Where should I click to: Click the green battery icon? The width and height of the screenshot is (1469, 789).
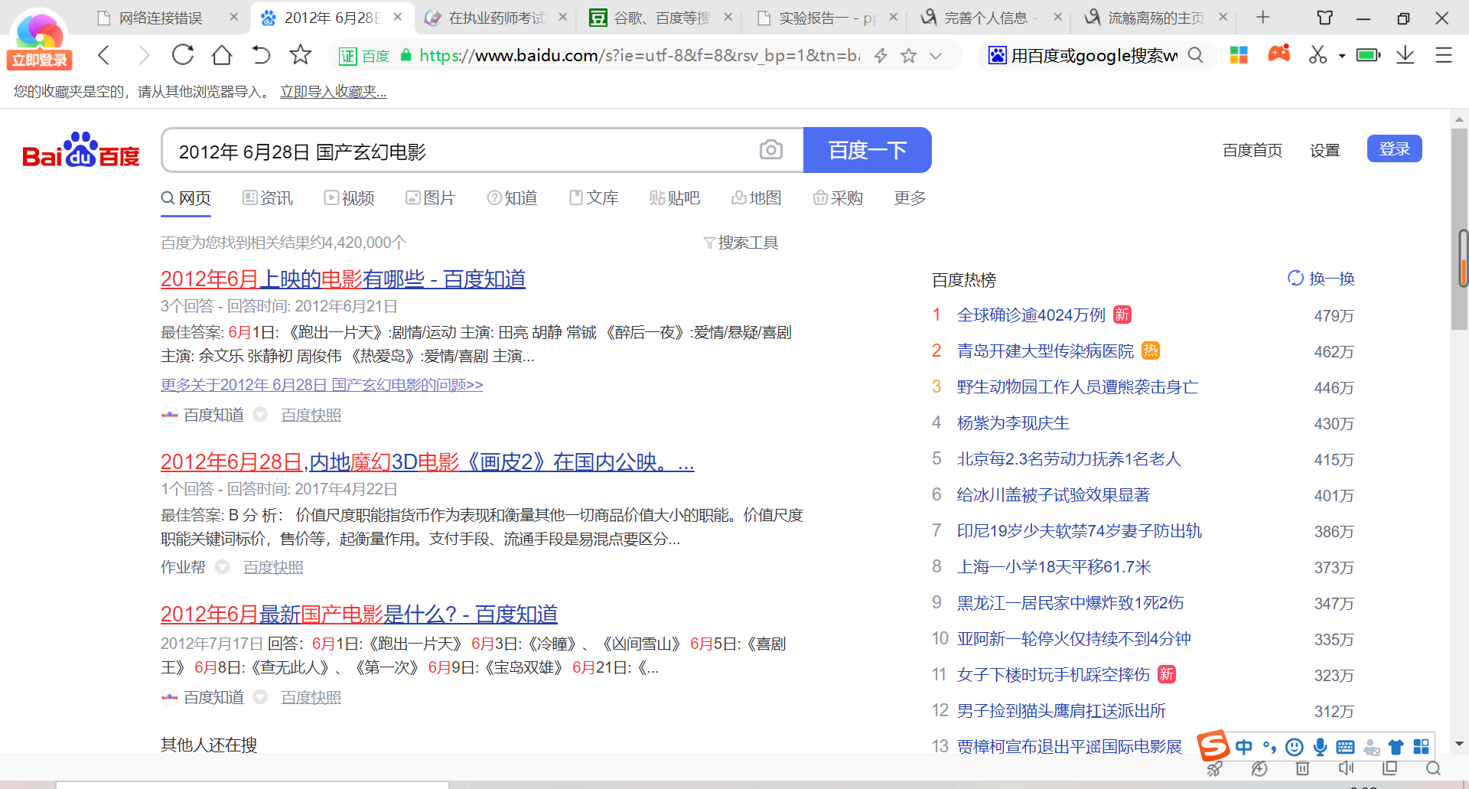[x=1368, y=55]
